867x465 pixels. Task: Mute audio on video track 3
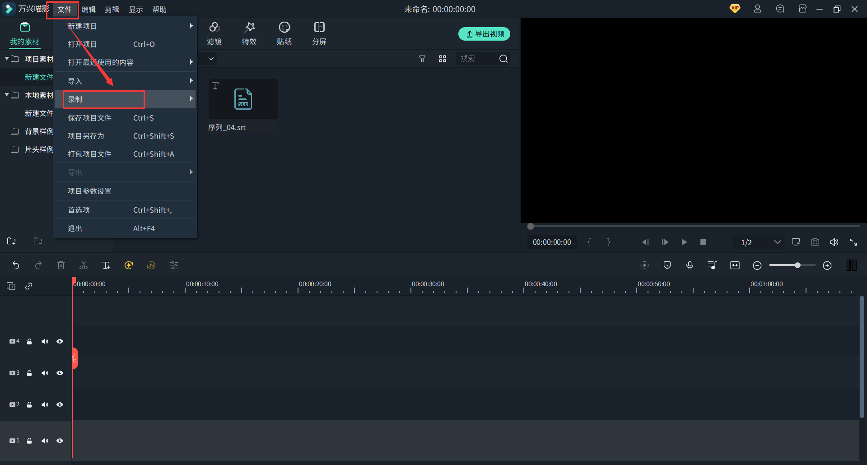pos(45,373)
